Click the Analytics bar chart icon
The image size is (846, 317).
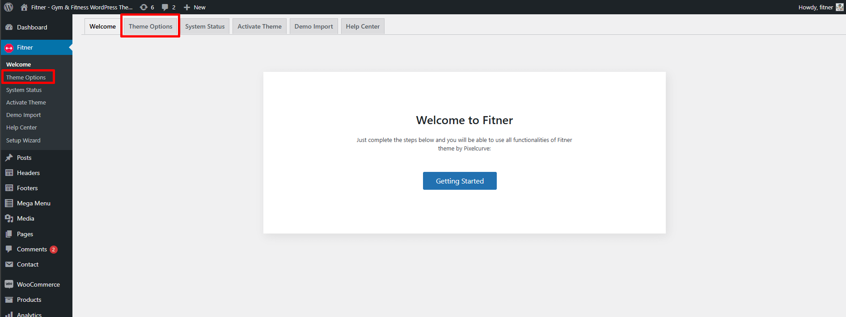9,314
